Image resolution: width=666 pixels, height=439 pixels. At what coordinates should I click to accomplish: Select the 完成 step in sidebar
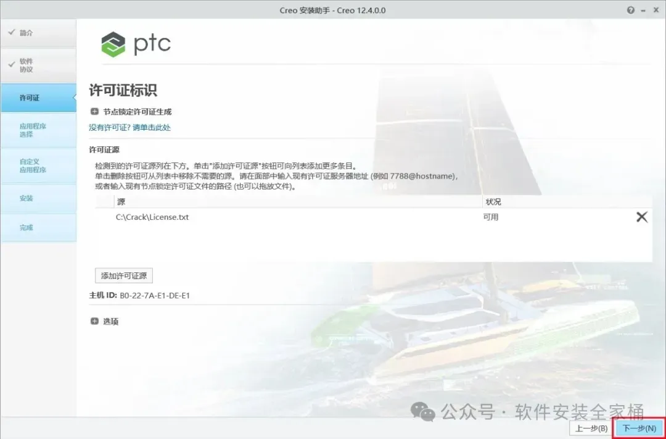(x=38, y=228)
